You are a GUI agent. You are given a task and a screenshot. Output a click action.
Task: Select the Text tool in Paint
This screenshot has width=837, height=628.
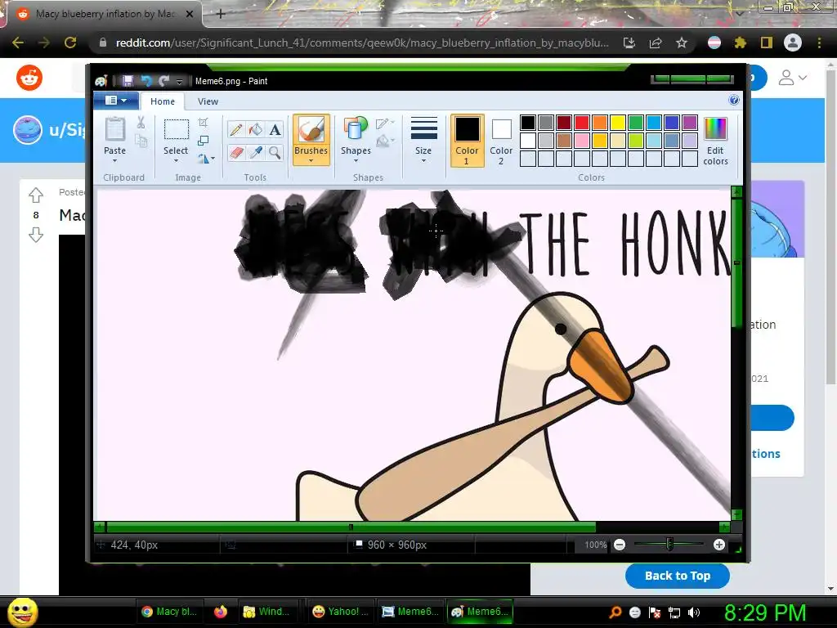click(x=275, y=130)
